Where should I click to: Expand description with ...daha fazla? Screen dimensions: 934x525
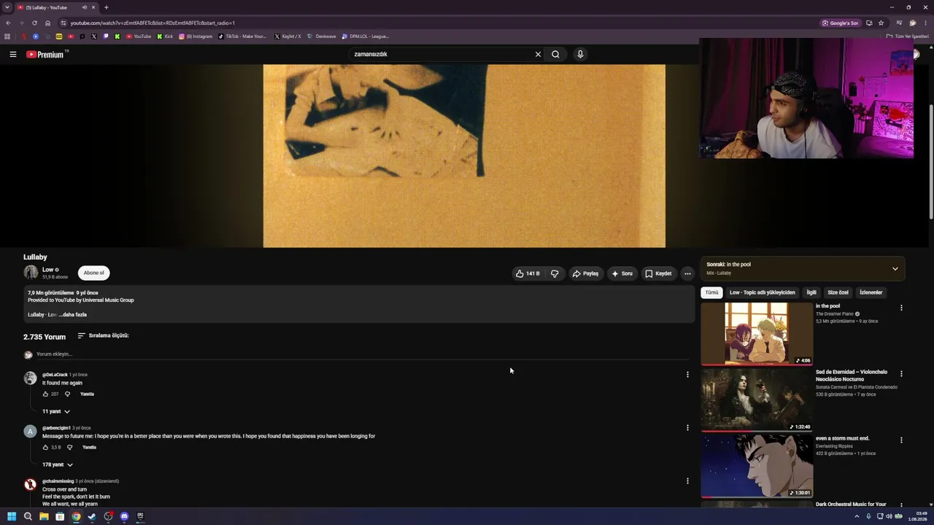coord(74,314)
